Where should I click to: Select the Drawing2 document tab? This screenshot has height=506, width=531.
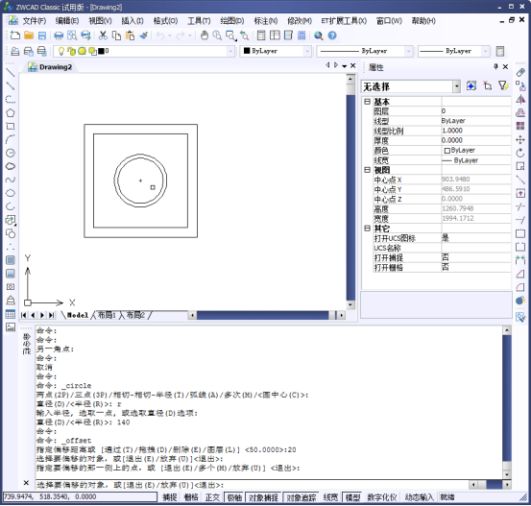coord(51,67)
